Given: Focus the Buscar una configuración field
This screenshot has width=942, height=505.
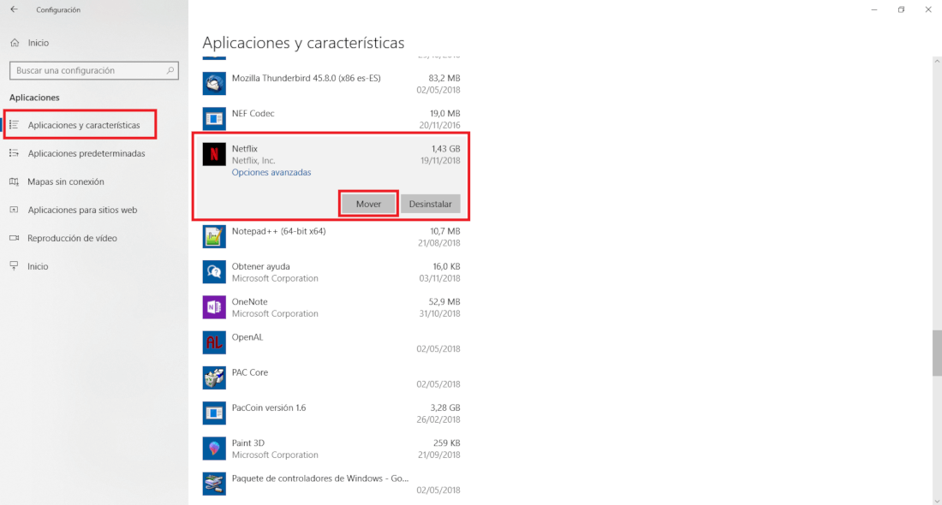Looking at the screenshot, I should point(93,70).
